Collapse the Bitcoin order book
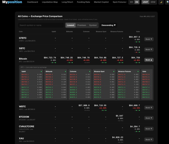The width and height of the screenshot is (169, 144). coord(149,60)
